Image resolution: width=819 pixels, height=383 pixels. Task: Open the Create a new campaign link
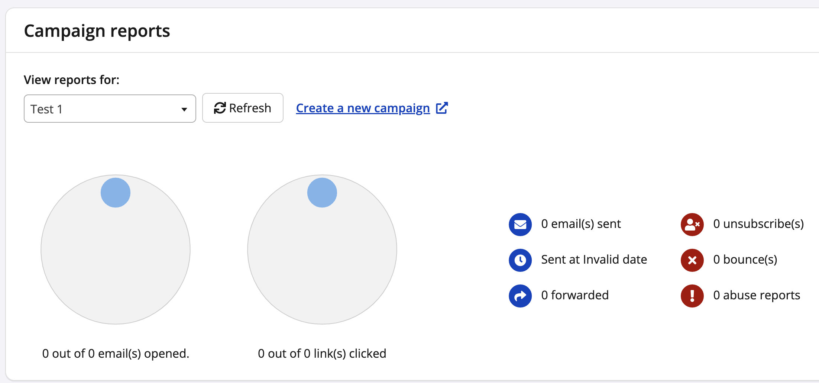coord(363,108)
